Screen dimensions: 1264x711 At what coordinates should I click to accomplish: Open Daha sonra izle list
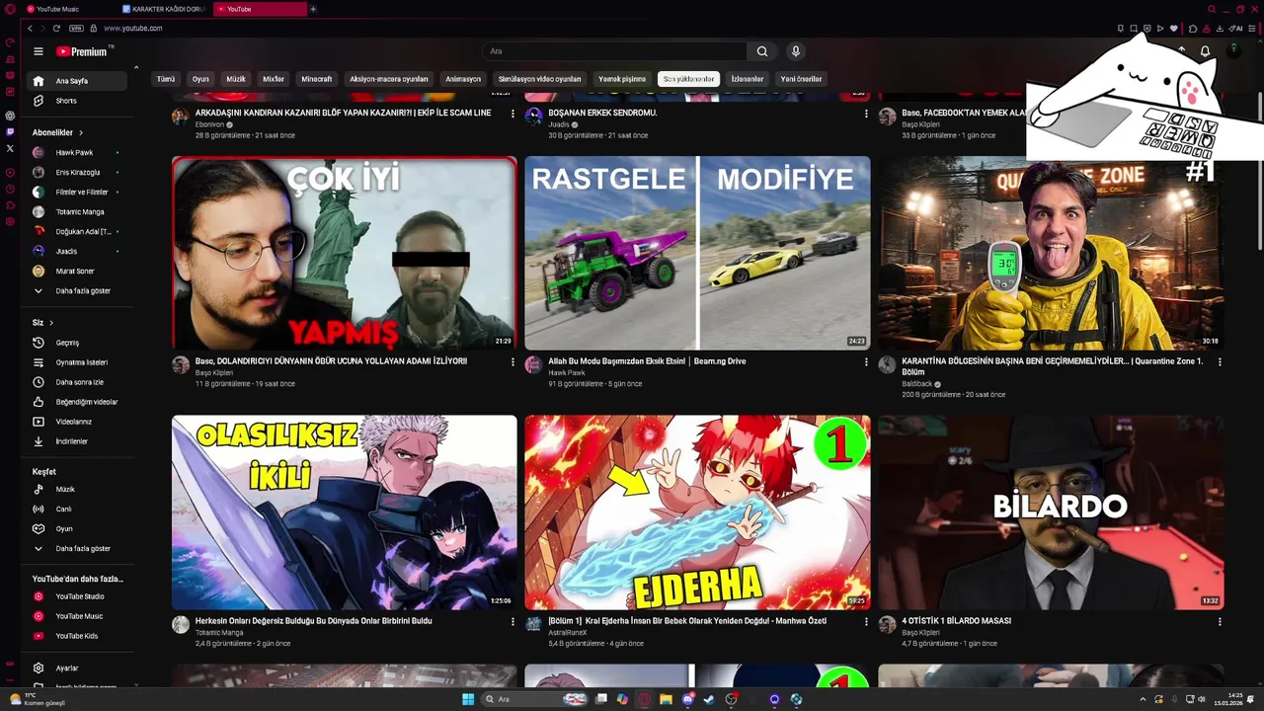(x=79, y=382)
